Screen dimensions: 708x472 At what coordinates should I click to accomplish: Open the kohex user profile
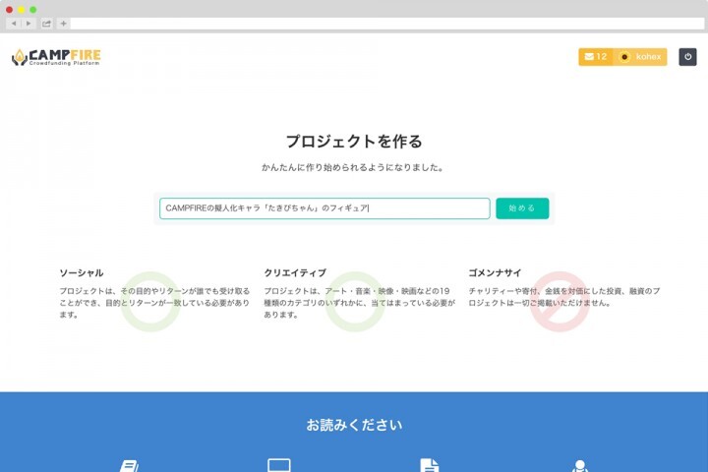click(640, 57)
